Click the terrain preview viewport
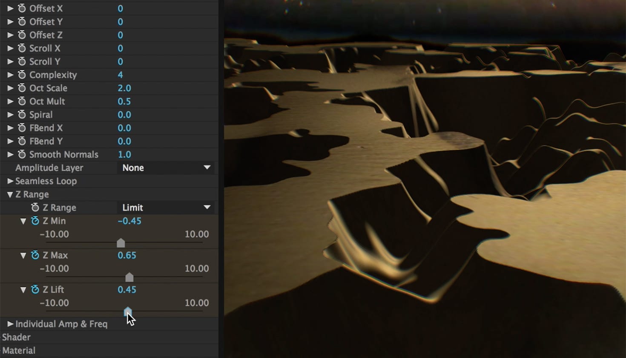 [424, 179]
